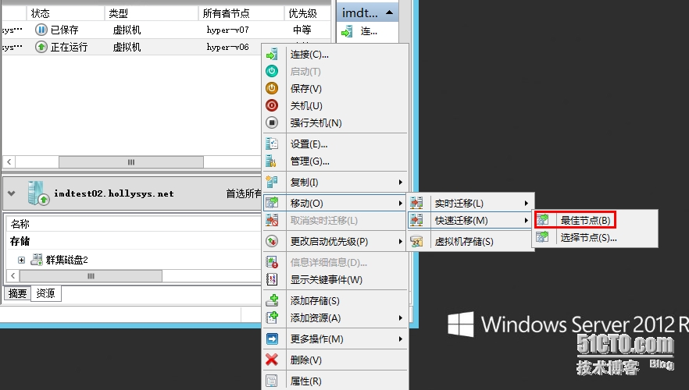Click the Turn Off stop icon
The height and width of the screenshot is (390, 689).
(x=272, y=122)
